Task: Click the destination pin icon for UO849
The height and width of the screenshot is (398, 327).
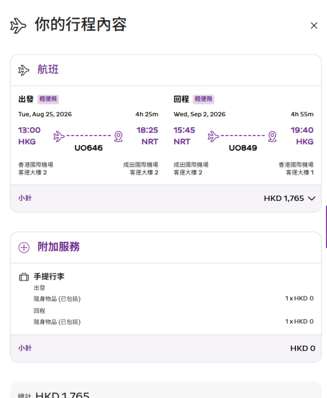Action: (272, 136)
